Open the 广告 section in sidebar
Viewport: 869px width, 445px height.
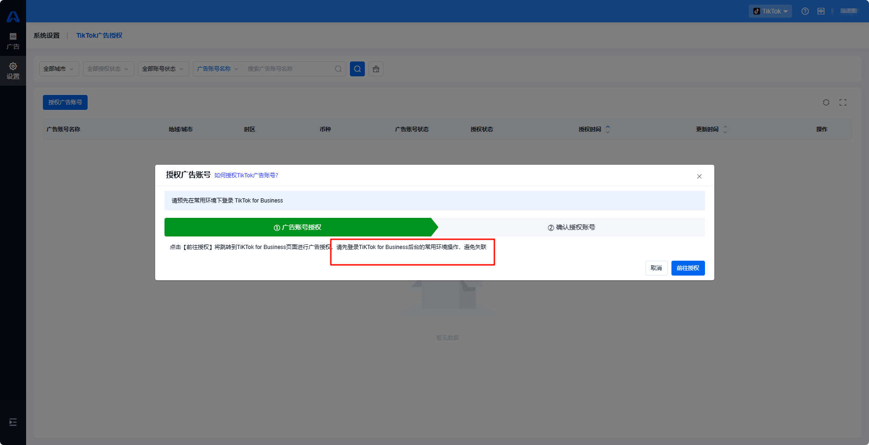tap(13, 41)
